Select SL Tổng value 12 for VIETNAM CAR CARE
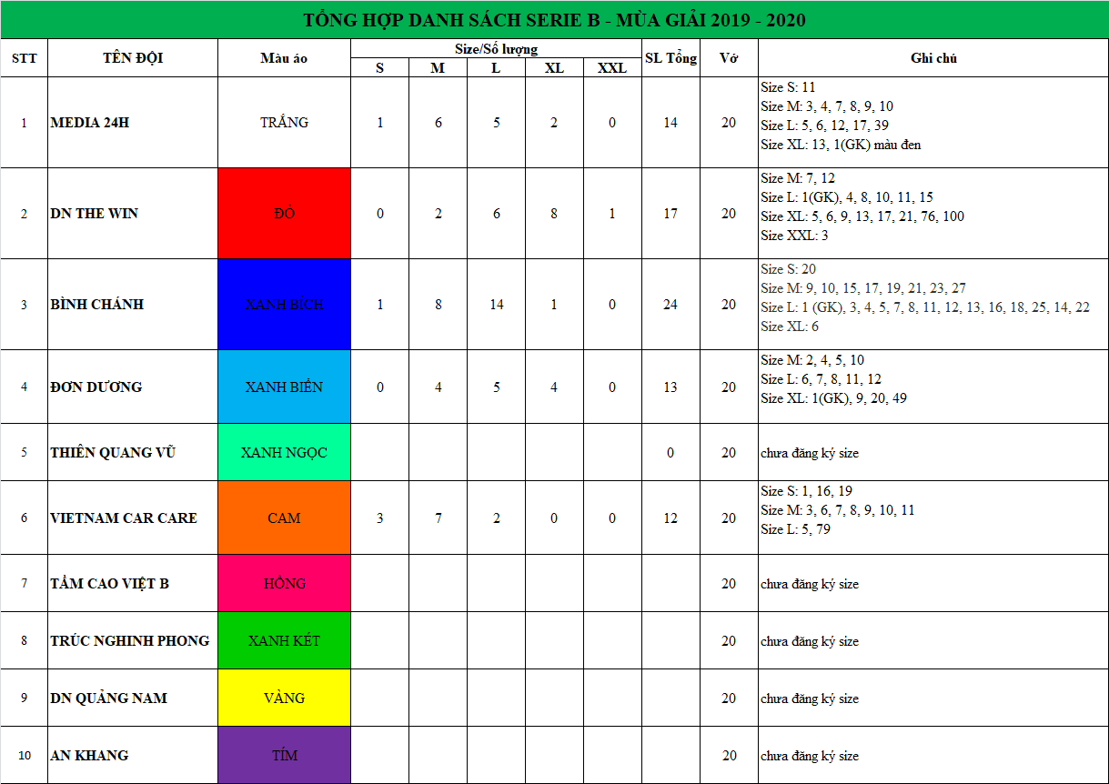 pyautogui.click(x=670, y=518)
